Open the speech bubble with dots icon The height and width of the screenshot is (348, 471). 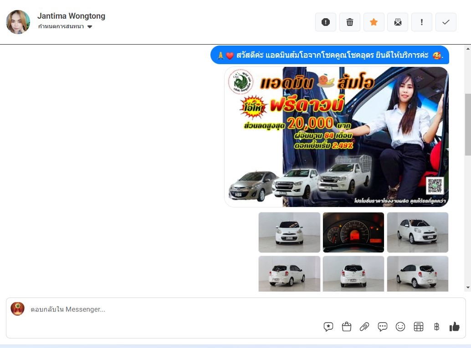(383, 327)
